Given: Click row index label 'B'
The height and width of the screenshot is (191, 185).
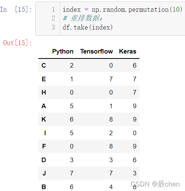Looking at the screenshot, I should click(x=44, y=187).
